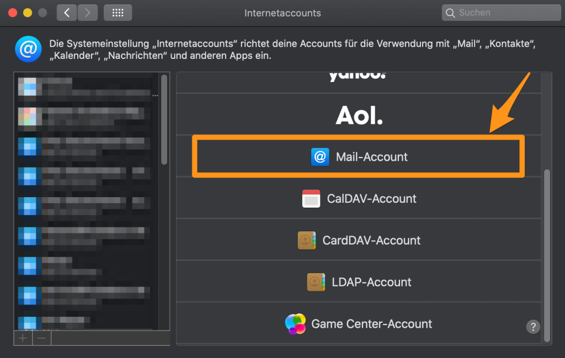Click the accounts sidebar scrollbar
Screen dimensions: 565x358
[x=164, y=120]
